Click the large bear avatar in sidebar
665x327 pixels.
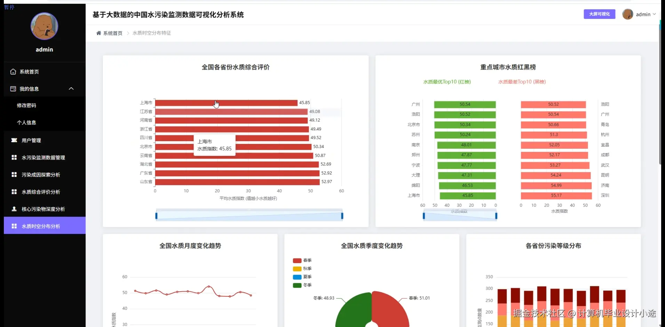click(45, 26)
